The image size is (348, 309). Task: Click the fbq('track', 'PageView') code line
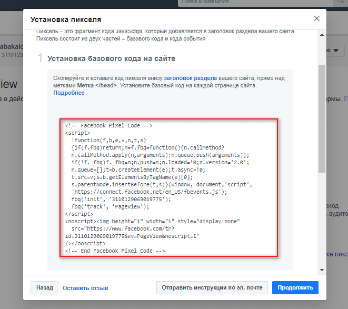click(x=110, y=206)
